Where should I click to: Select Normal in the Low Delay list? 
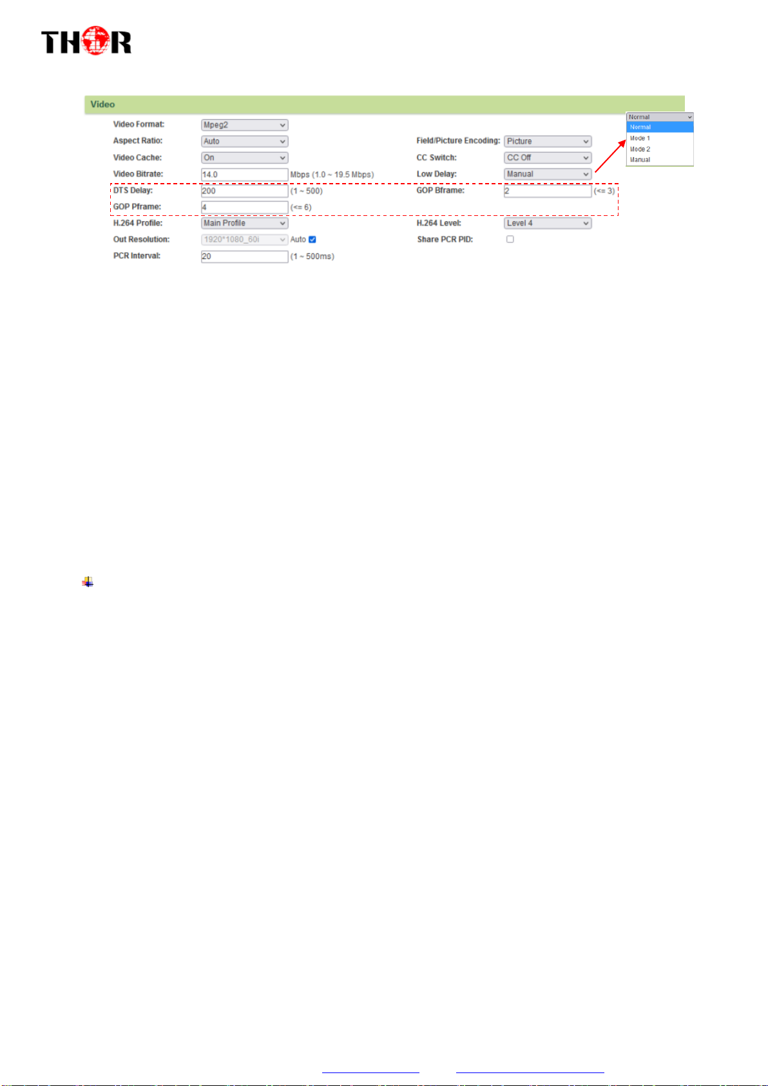point(660,128)
